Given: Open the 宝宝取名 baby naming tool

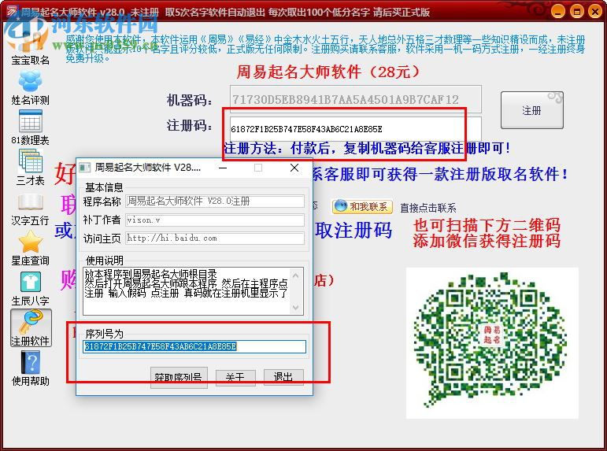Looking at the screenshot, I should tap(30, 48).
